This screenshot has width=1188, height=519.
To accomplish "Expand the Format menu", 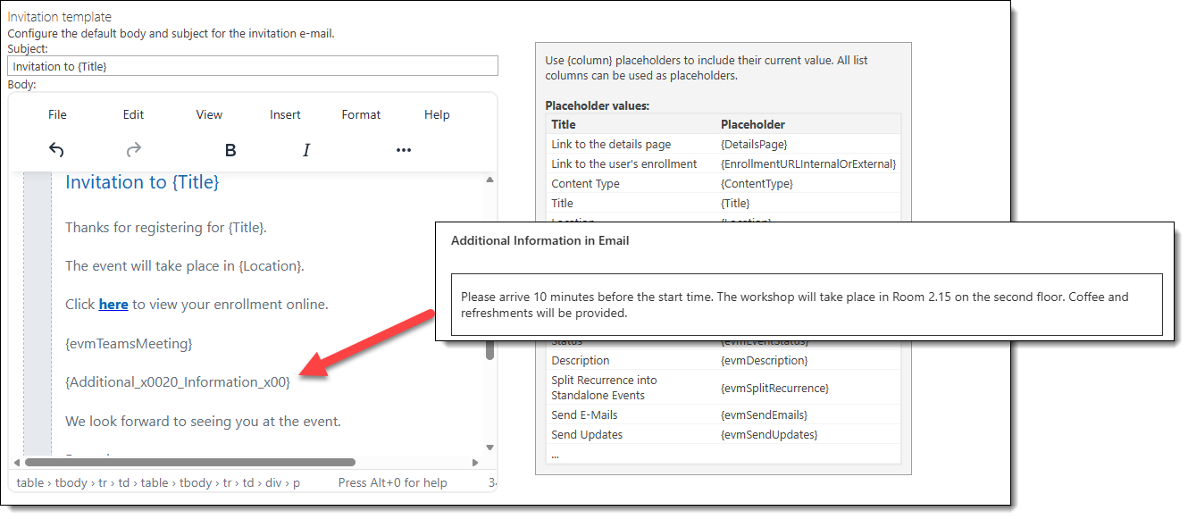I will [361, 114].
